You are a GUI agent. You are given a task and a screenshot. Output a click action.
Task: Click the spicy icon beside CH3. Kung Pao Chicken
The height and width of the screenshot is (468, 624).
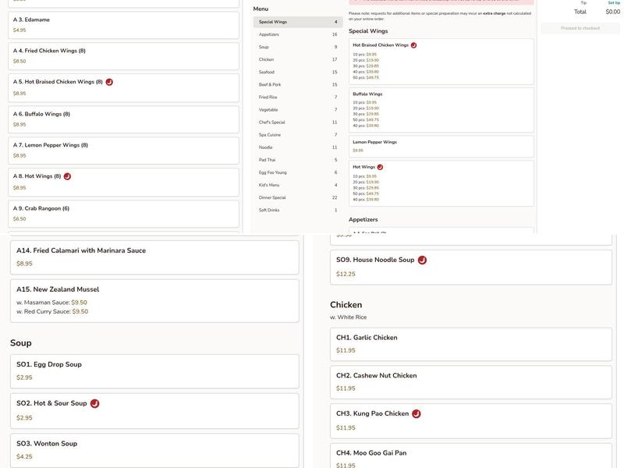(x=417, y=413)
